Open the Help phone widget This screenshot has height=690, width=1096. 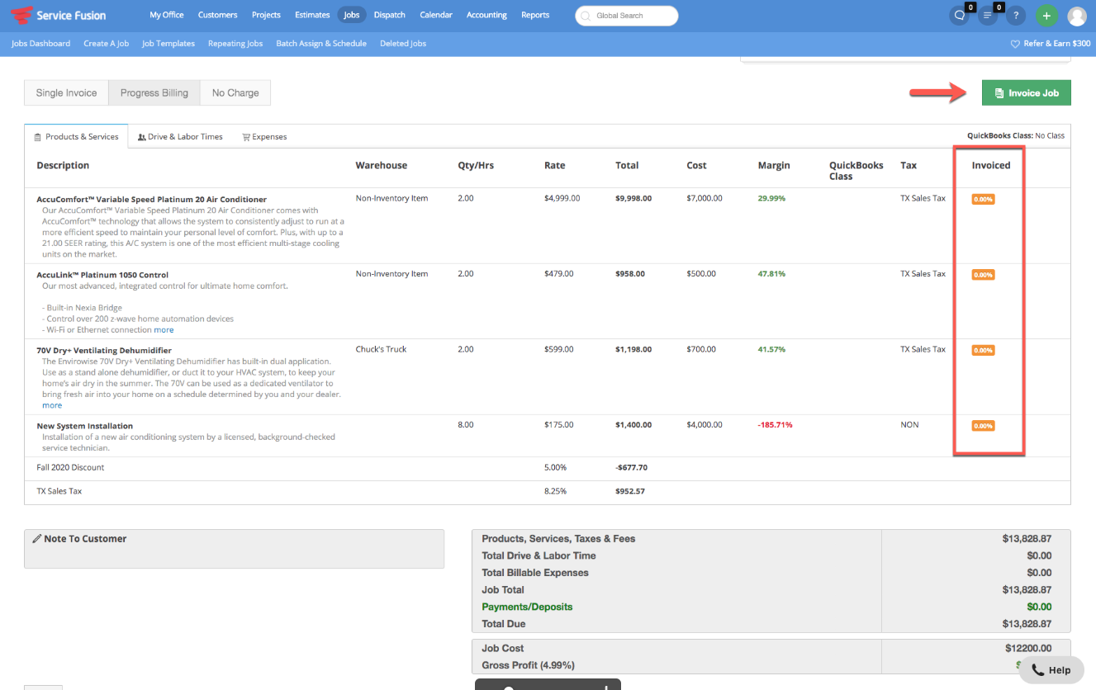tap(1051, 670)
